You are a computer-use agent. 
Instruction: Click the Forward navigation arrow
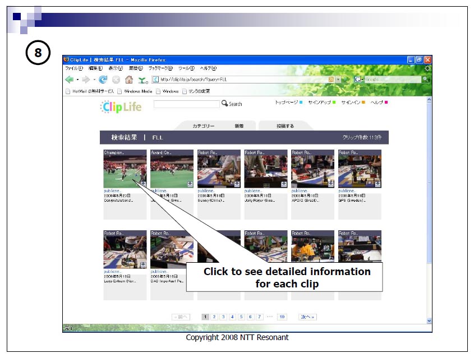86,80
